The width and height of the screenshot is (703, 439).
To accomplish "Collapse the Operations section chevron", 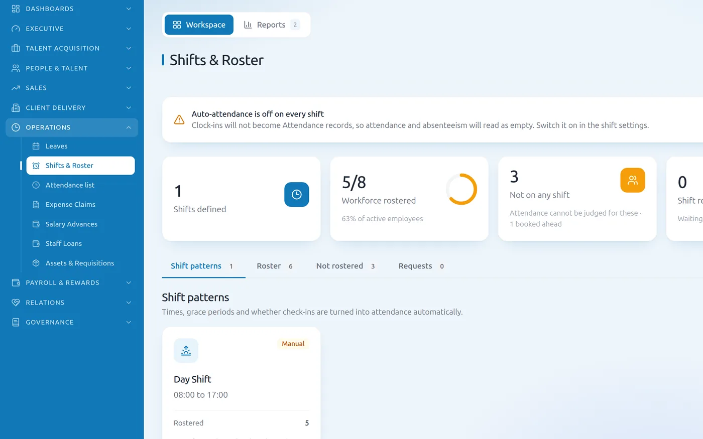I will click(x=129, y=127).
